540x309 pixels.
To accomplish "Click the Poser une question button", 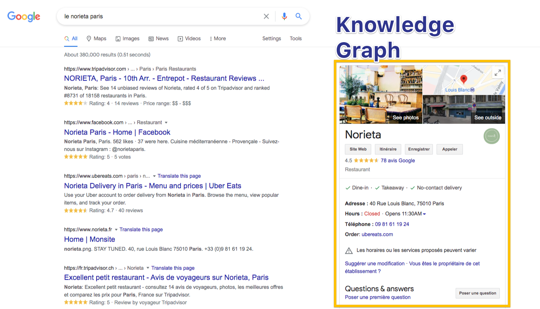I will [x=478, y=293].
